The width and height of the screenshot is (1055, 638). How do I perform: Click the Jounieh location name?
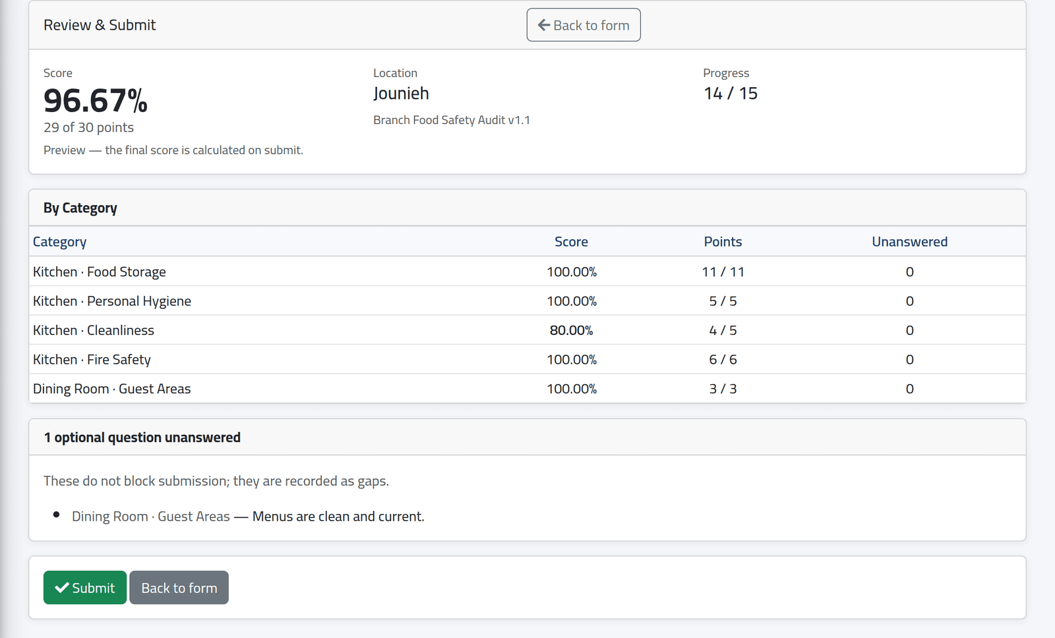coord(401,94)
